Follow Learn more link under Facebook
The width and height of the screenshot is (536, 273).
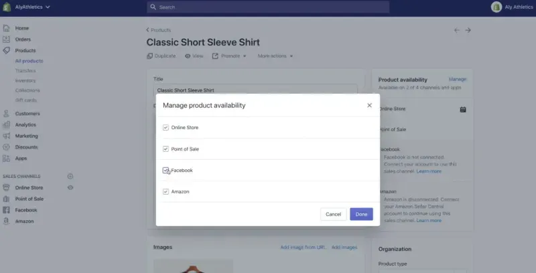(429, 171)
